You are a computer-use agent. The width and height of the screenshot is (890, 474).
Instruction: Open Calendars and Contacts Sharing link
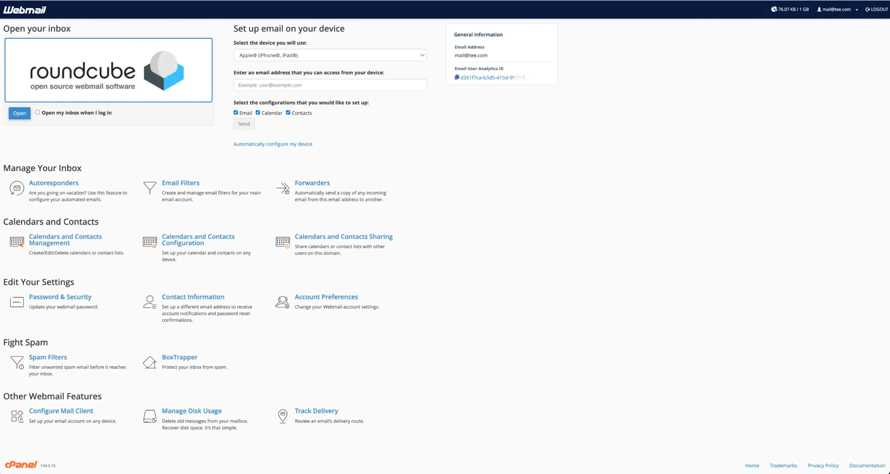pos(343,236)
